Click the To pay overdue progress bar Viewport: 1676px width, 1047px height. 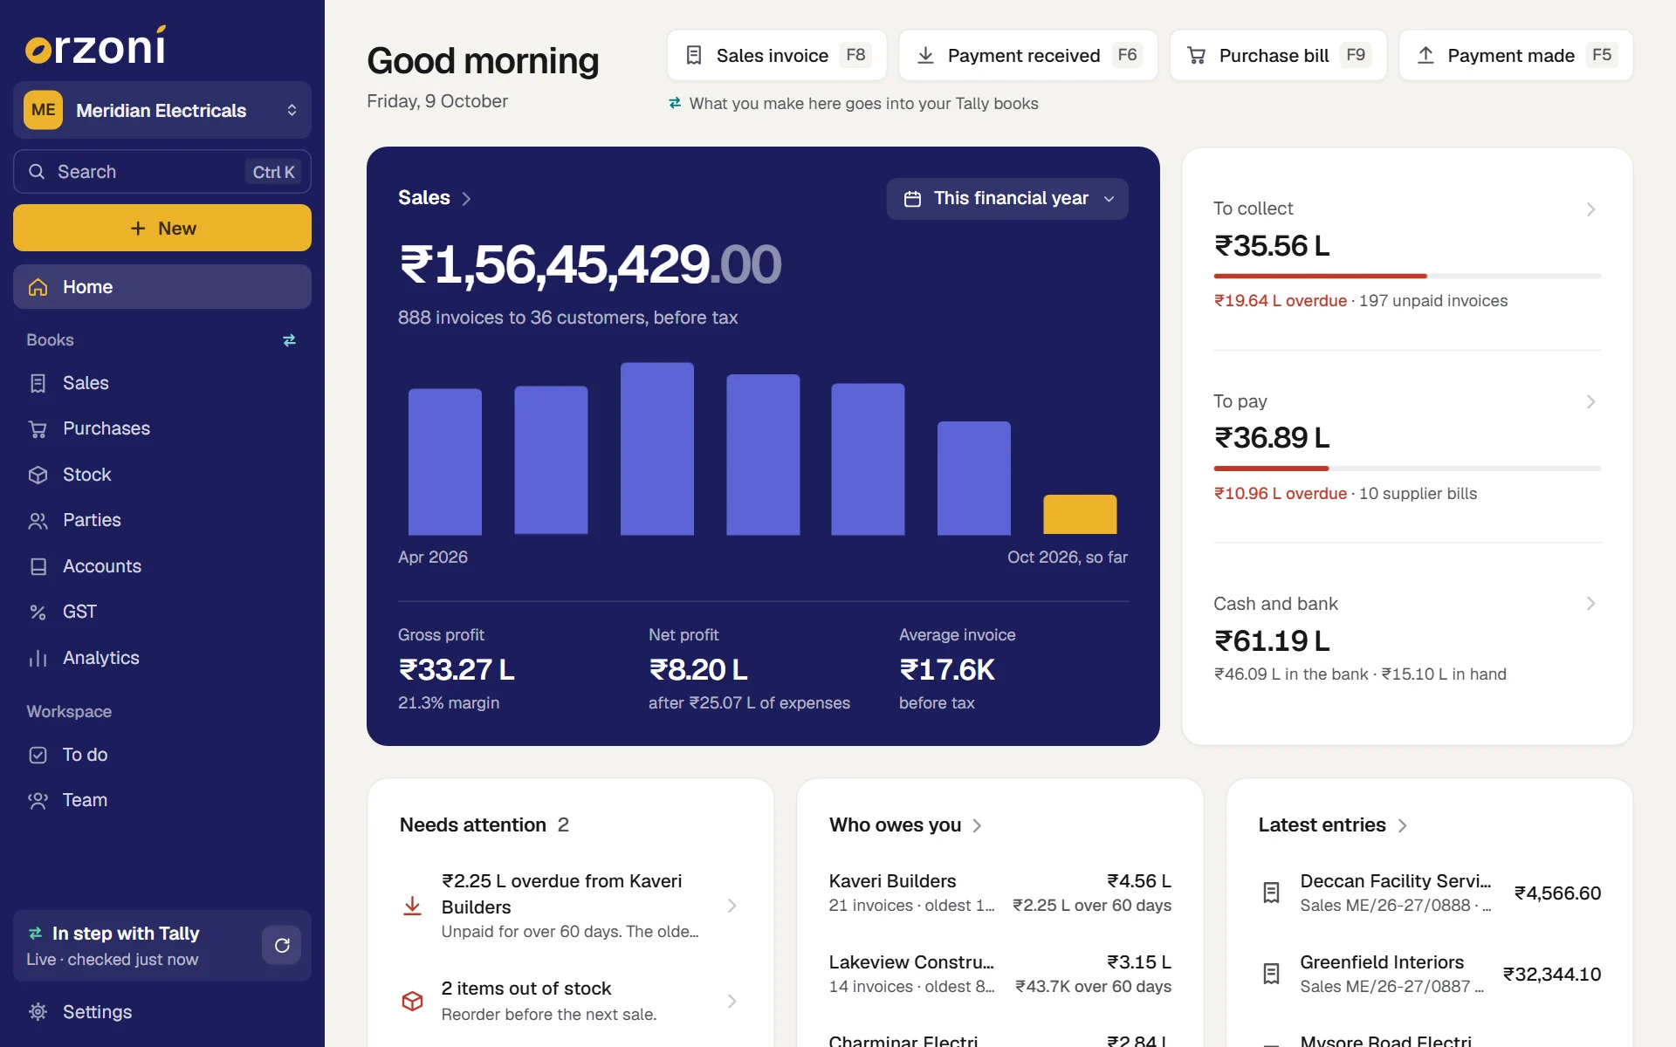click(x=1407, y=469)
